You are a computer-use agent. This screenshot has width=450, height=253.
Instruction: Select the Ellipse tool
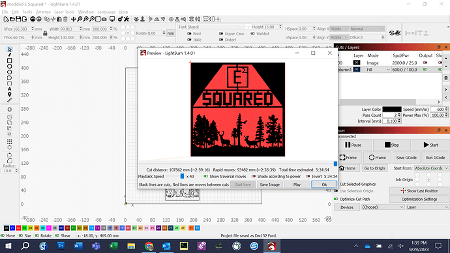coord(10,67)
